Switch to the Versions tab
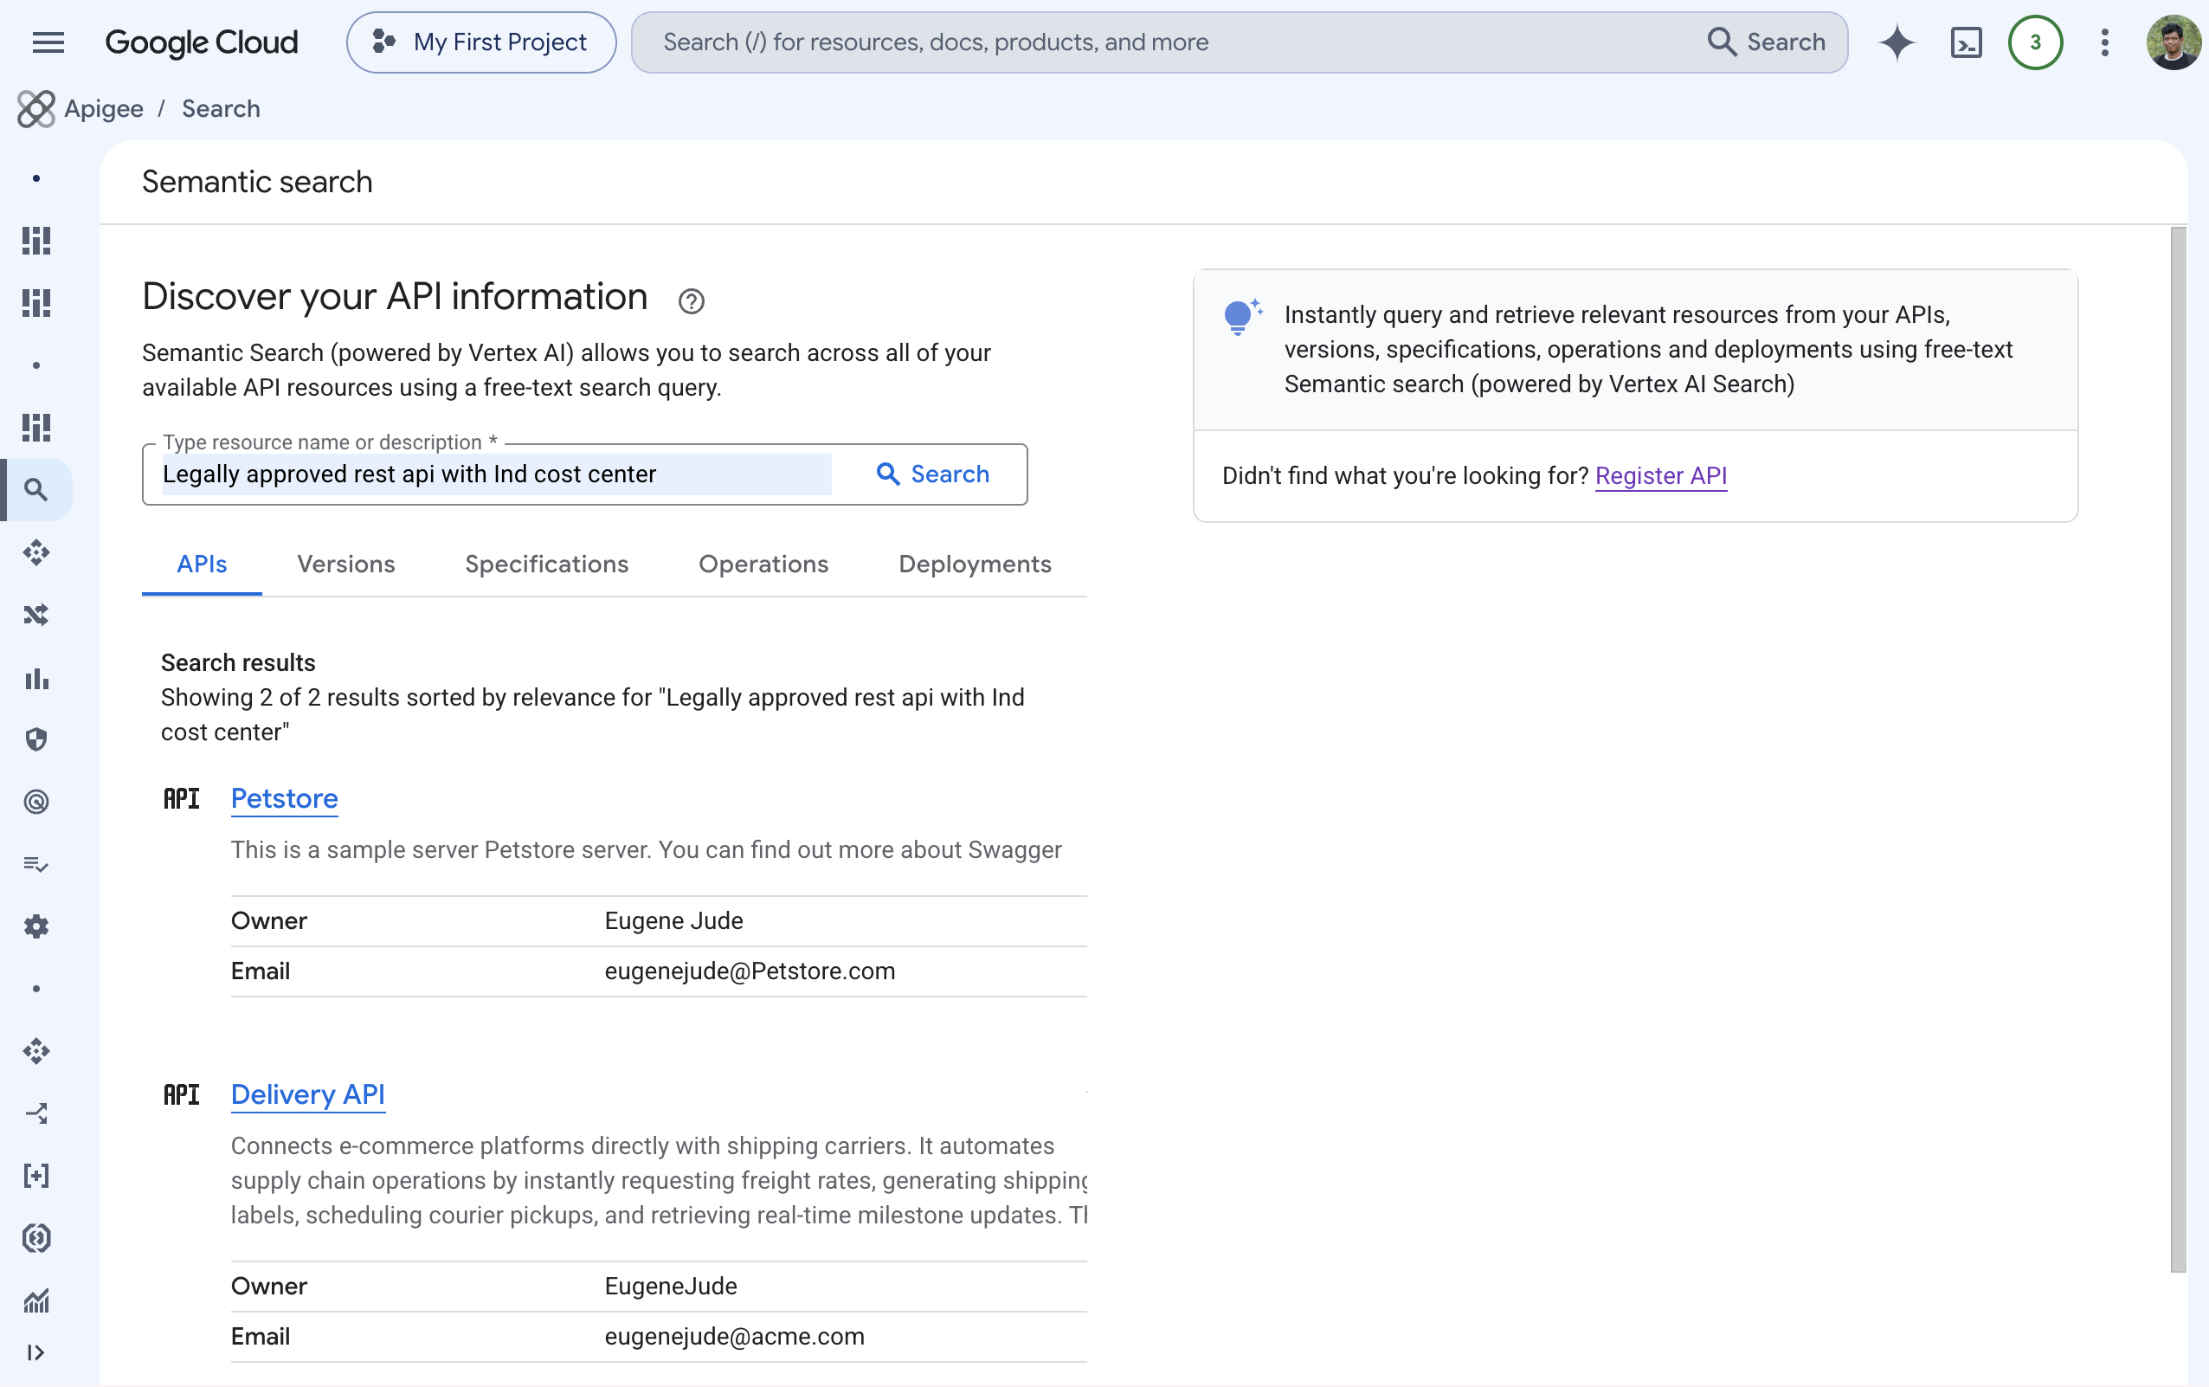Viewport: 2209px width, 1387px height. pyautogui.click(x=345, y=564)
